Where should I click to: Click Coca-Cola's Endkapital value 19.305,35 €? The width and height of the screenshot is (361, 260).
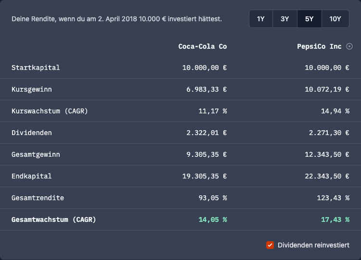click(205, 176)
